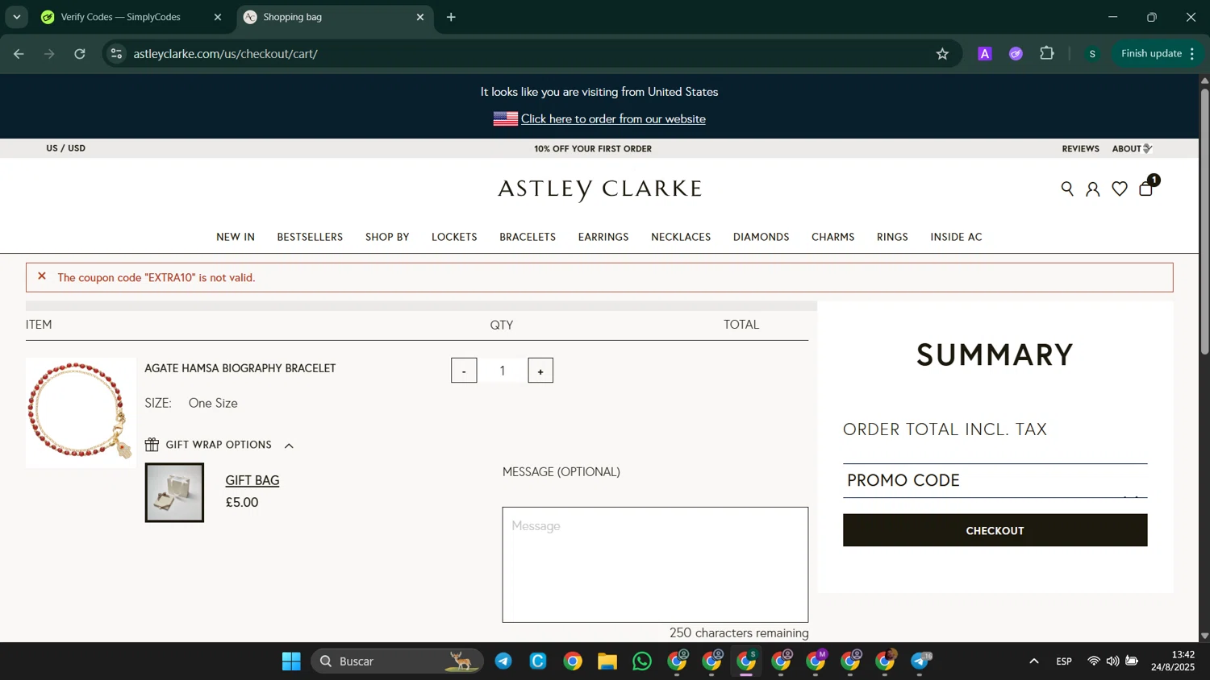
Task: Open the Inside AC menu
Action: (956, 237)
